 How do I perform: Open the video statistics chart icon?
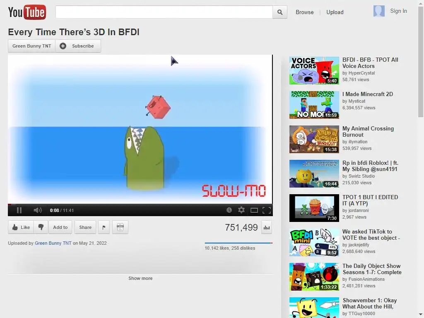267,227
